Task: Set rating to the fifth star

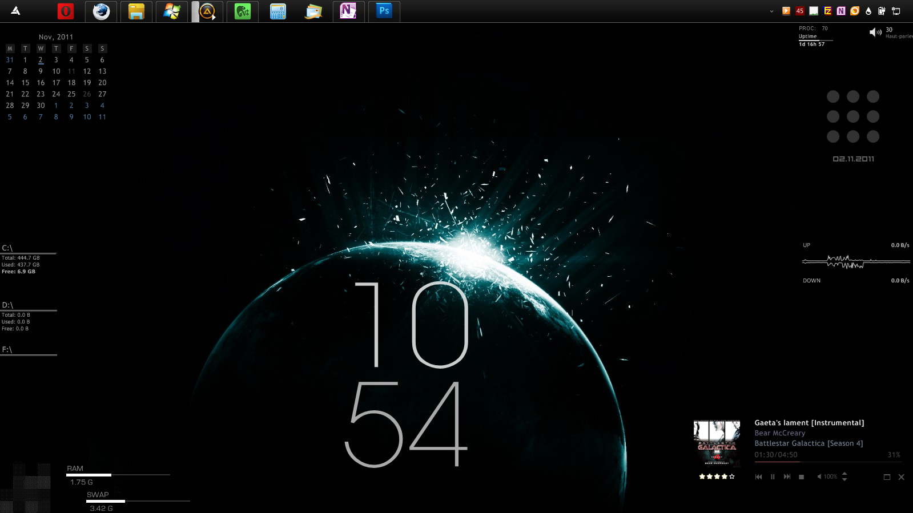Action: [732, 476]
